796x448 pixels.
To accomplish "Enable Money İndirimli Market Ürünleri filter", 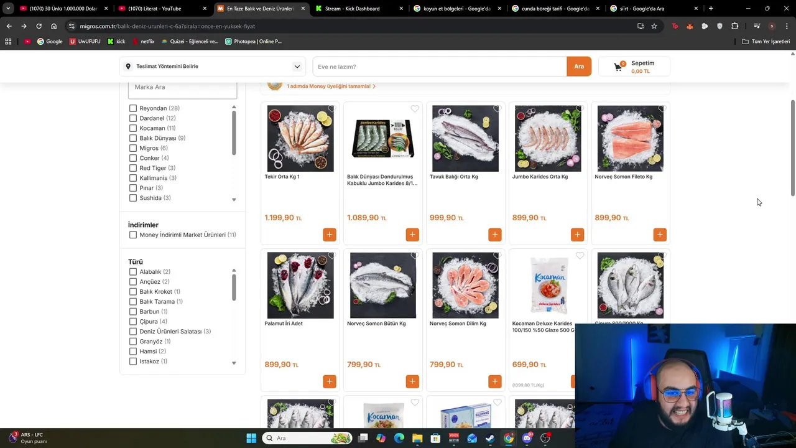I will point(132,235).
